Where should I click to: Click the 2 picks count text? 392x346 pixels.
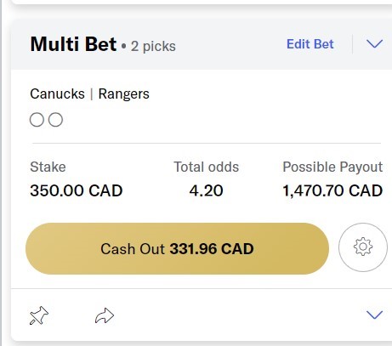click(153, 46)
